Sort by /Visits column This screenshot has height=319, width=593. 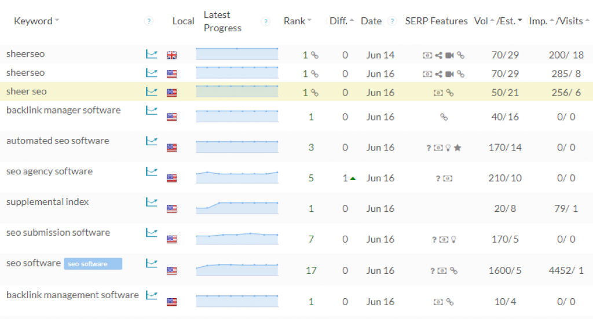(x=573, y=21)
